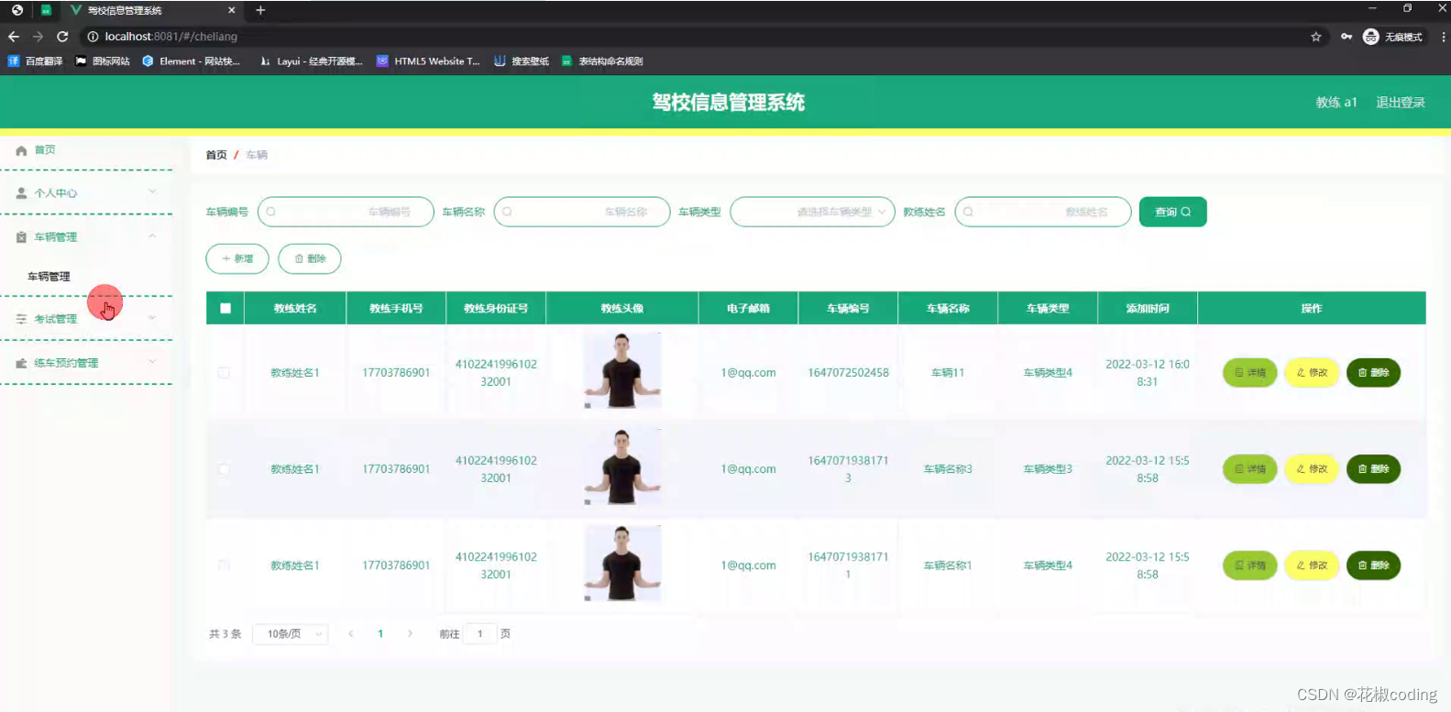The height and width of the screenshot is (712, 1451).
Task: Click the 删除 button above the table
Action: click(x=310, y=258)
